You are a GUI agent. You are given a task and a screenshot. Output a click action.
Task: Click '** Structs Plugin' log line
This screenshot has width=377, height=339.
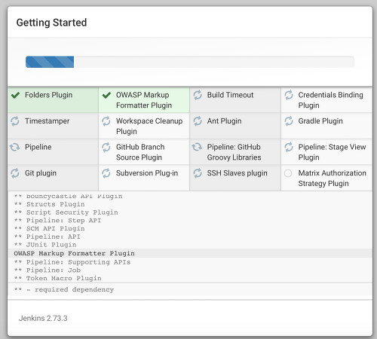[x=49, y=204]
